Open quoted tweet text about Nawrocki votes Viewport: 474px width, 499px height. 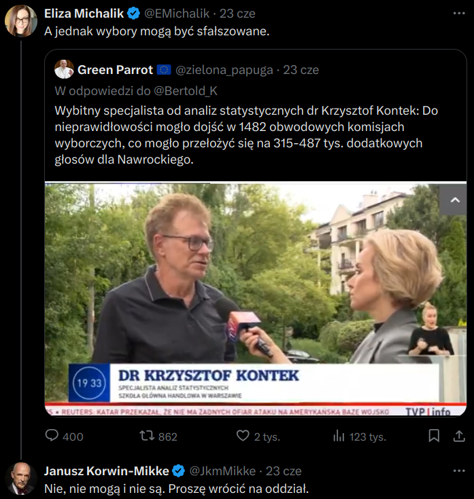(x=248, y=134)
